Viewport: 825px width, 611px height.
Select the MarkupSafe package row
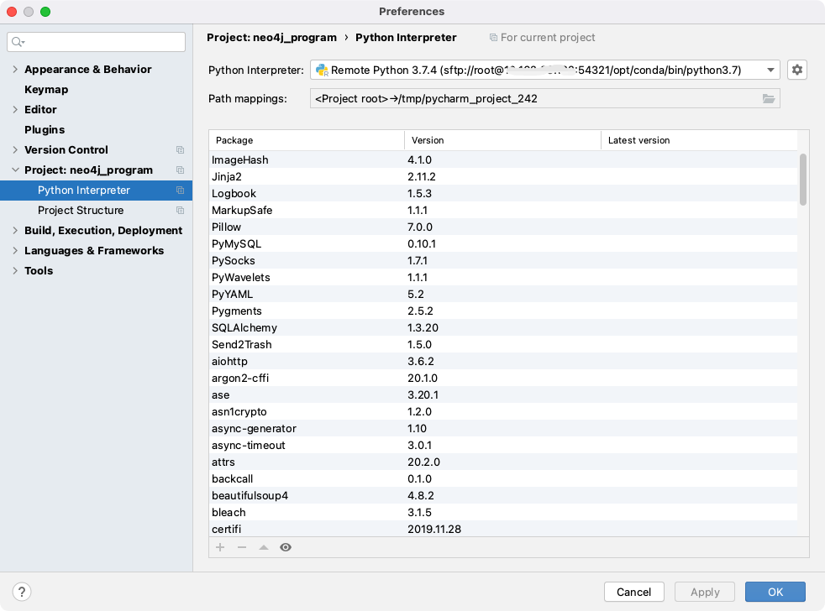pyautogui.click(x=503, y=211)
